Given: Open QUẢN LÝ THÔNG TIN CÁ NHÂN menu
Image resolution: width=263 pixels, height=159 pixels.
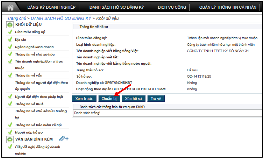Looking at the screenshot, I should (228, 7).
